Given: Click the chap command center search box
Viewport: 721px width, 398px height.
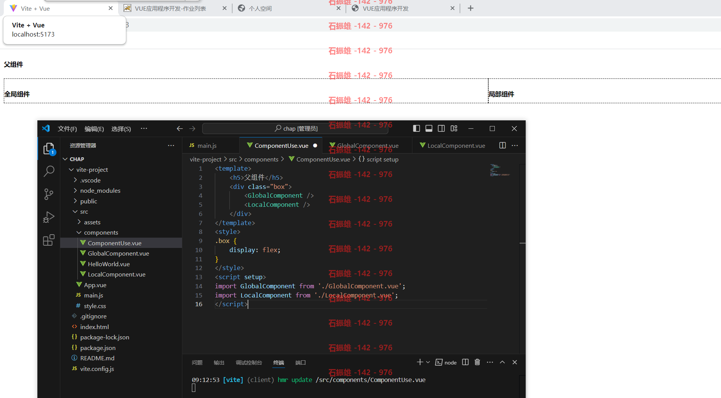Looking at the screenshot, I should 295,129.
